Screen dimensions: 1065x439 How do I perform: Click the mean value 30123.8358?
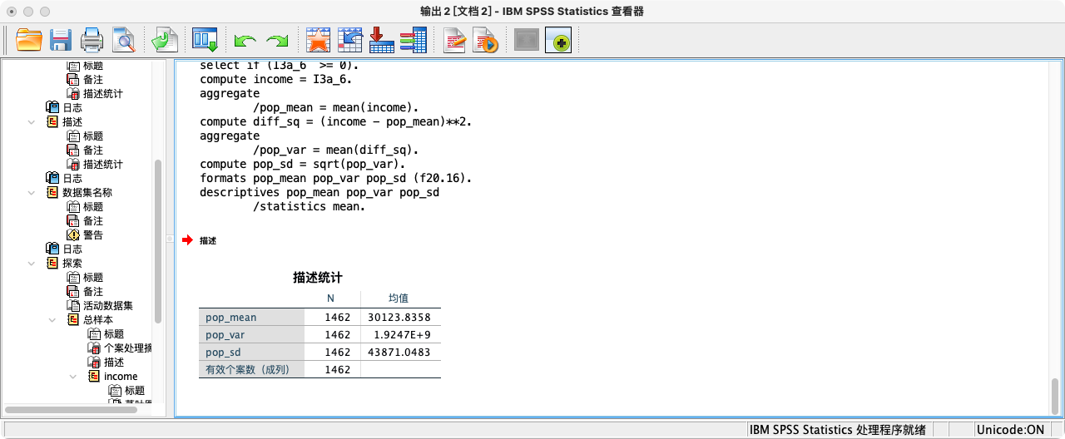pyautogui.click(x=399, y=318)
